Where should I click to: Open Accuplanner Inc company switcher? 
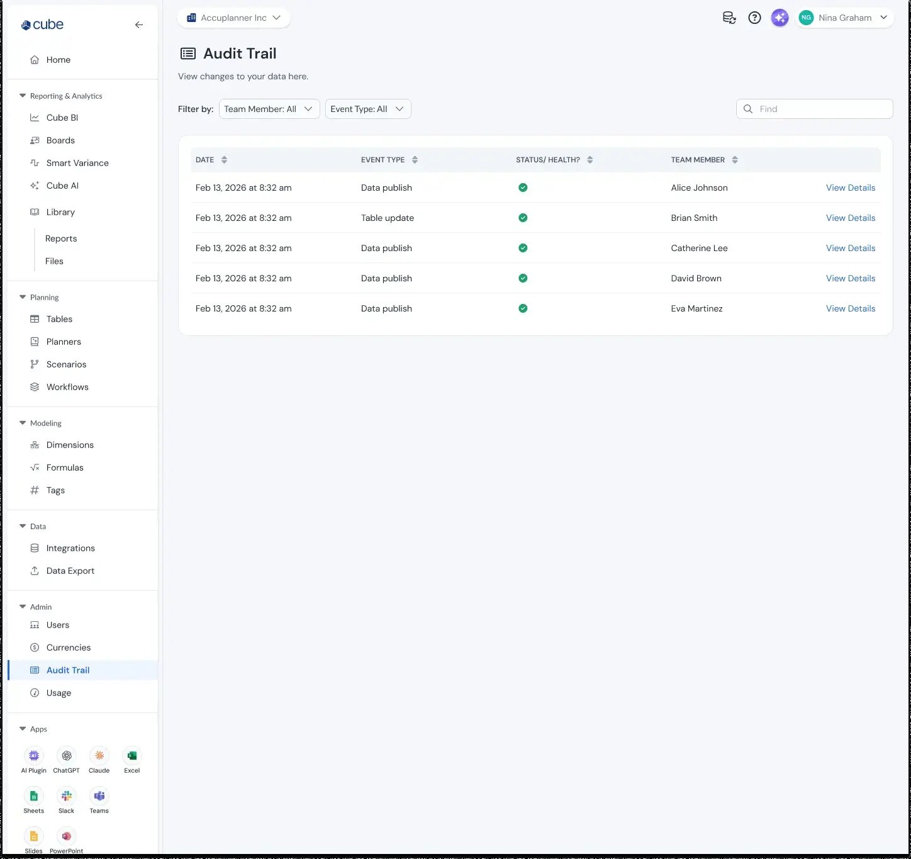pos(234,18)
